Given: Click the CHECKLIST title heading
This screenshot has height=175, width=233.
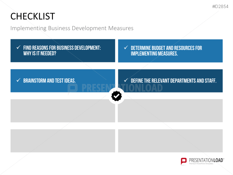Looking at the screenshot, I should pos(33,16).
